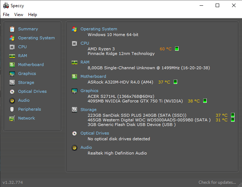The width and height of the screenshot is (242, 187).
Task: Click the GTX 750 Ti temperature indicator
Action: point(205,101)
